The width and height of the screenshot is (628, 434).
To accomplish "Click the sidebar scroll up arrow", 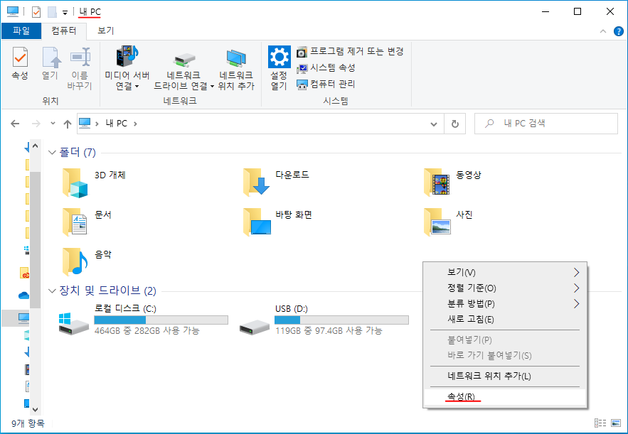I will coord(36,146).
